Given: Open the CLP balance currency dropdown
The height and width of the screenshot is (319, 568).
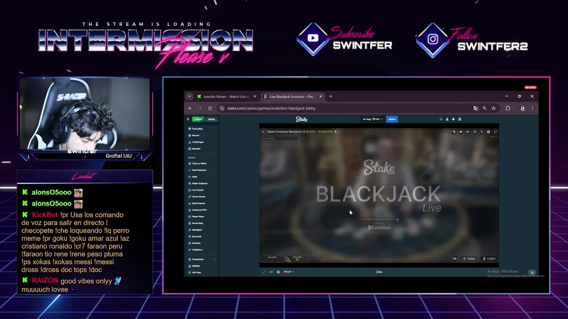Looking at the screenshot, I should [372, 119].
